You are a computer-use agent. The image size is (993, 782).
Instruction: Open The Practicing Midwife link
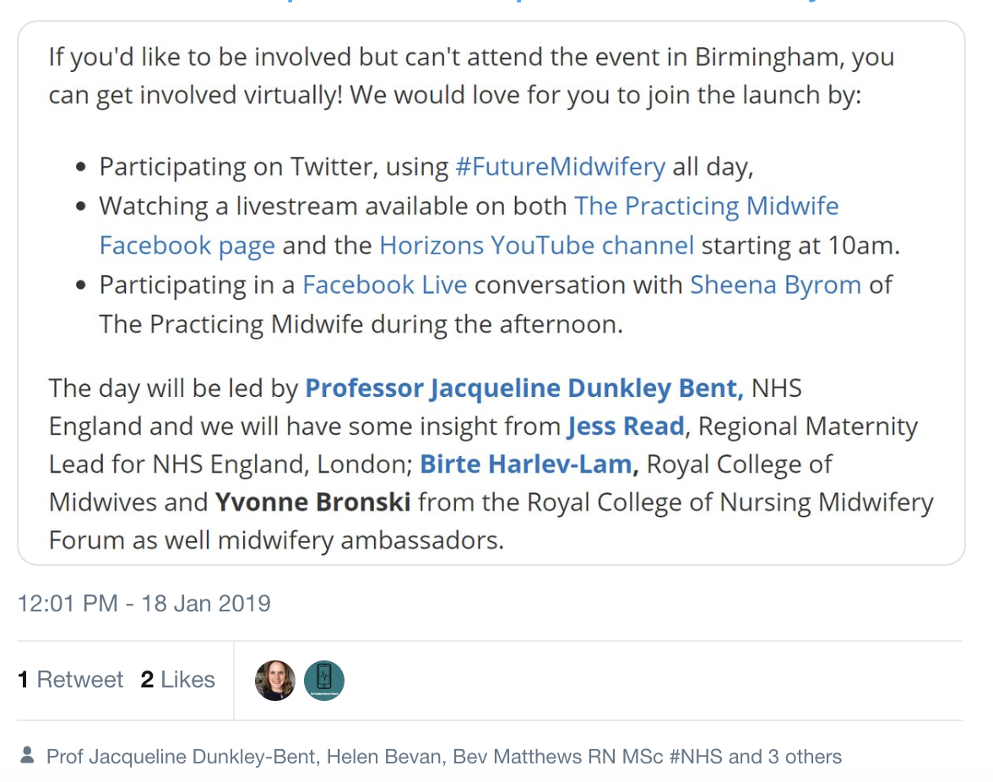[706, 206]
